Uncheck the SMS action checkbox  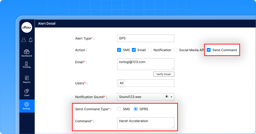tap(119, 50)
